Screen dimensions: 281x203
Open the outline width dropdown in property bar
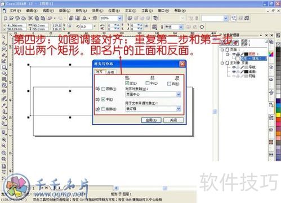[x=181, y=27]
